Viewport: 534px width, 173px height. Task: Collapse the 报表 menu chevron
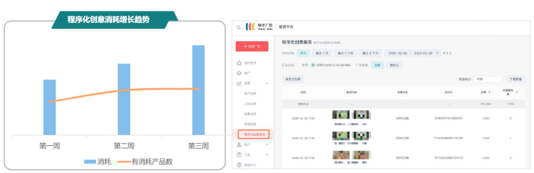point(267,83)
